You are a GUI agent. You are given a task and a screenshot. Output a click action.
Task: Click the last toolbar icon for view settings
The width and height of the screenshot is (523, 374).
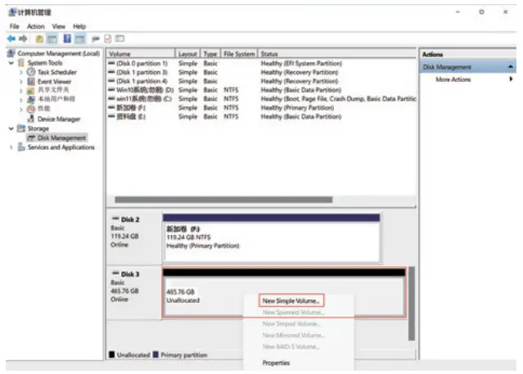pos(119,38)
